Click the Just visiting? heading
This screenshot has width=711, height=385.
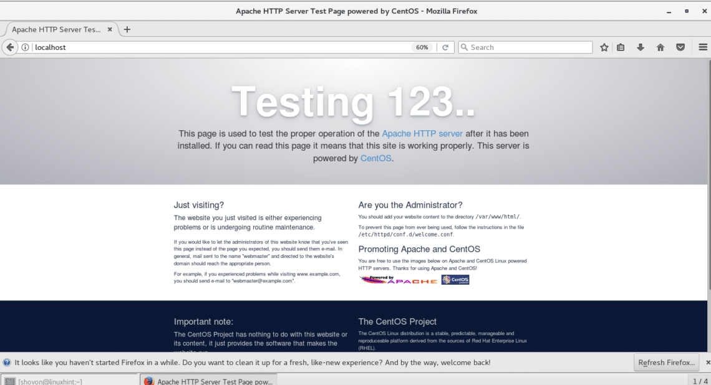pyautogui.click(x=198, y=205)
